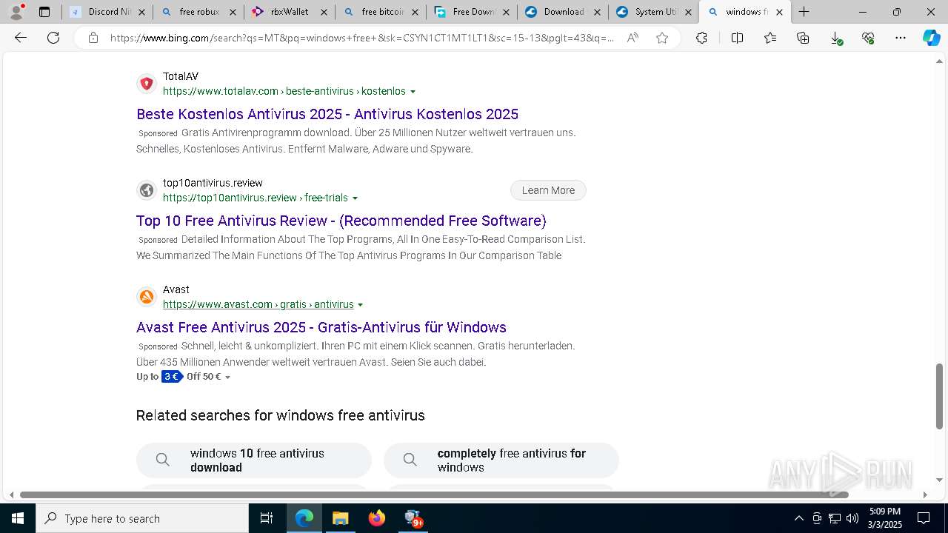This screenshot has height=533, width=948.
Task: Open the Collections icon
Action: pyautogui.click(x=803, y=38)
